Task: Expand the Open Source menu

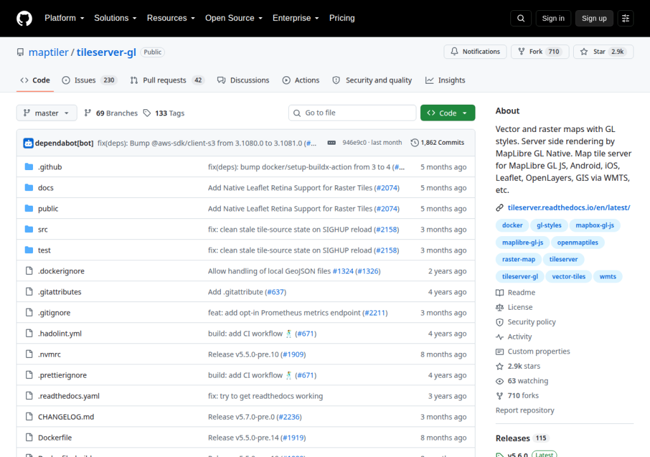Action: (x=234, y=18)
